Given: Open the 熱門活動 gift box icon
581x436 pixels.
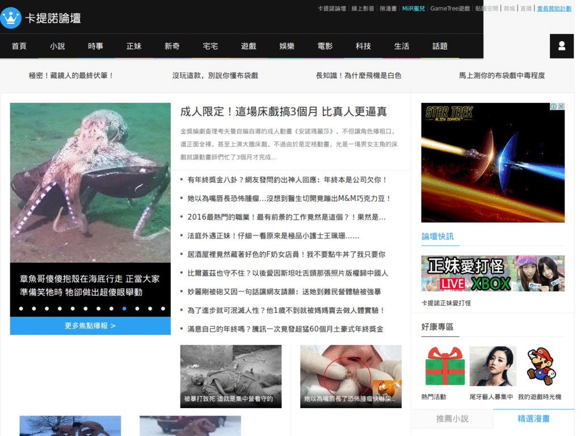Looking at the screenshot, I should (x=445, y=366).
